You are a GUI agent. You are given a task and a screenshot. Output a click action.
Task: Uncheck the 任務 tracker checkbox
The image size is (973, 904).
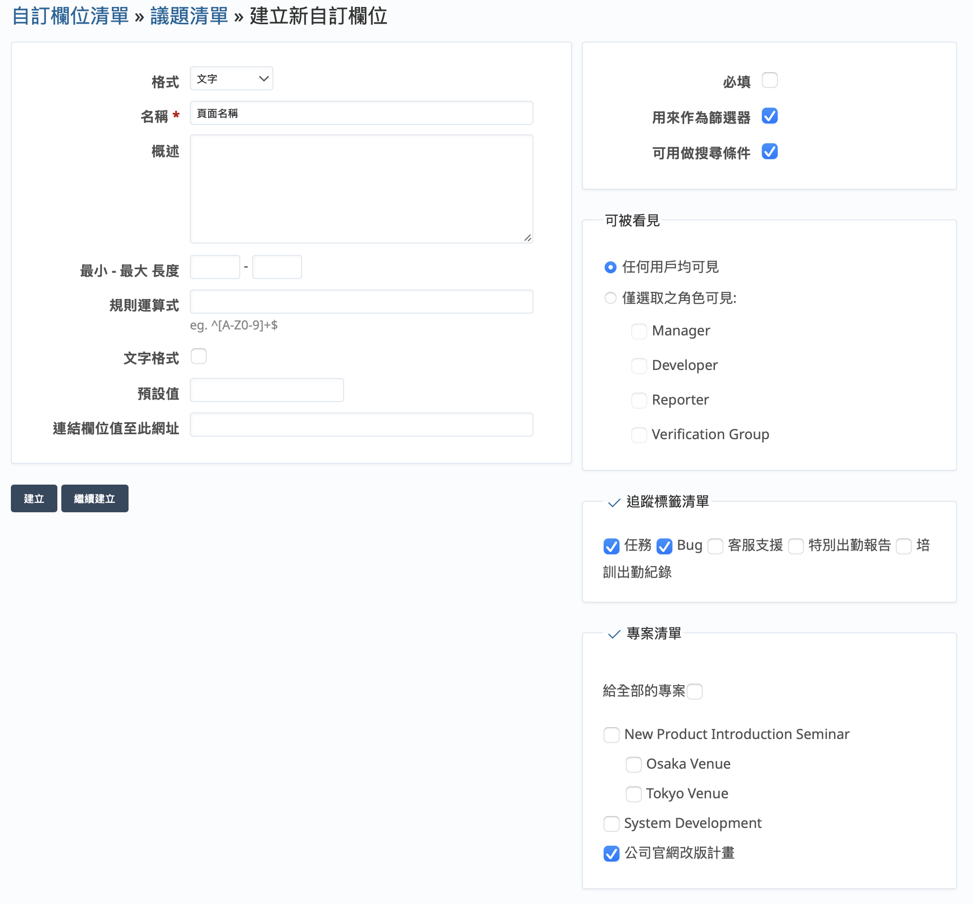tap(612, 546)
